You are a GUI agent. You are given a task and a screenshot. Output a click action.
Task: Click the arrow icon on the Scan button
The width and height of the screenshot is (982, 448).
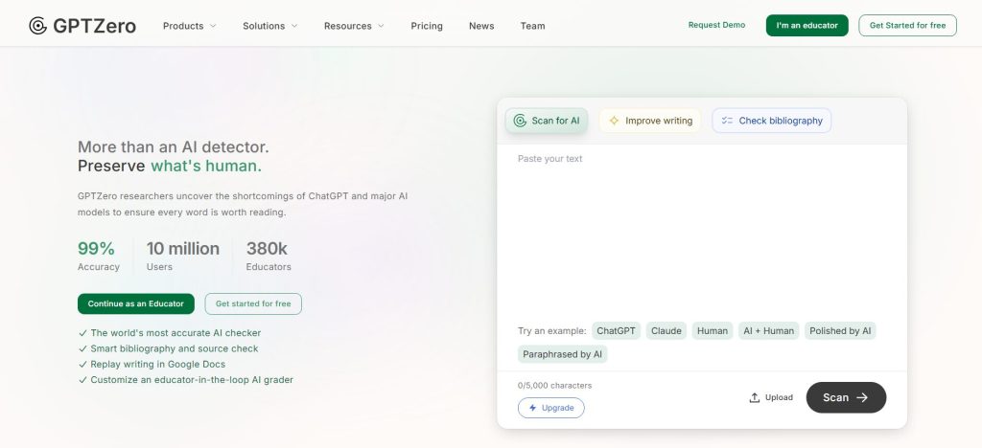tap(862, 397)
